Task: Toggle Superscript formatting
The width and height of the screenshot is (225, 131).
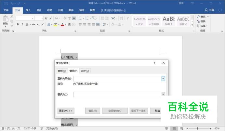Action: pos(43,24)
